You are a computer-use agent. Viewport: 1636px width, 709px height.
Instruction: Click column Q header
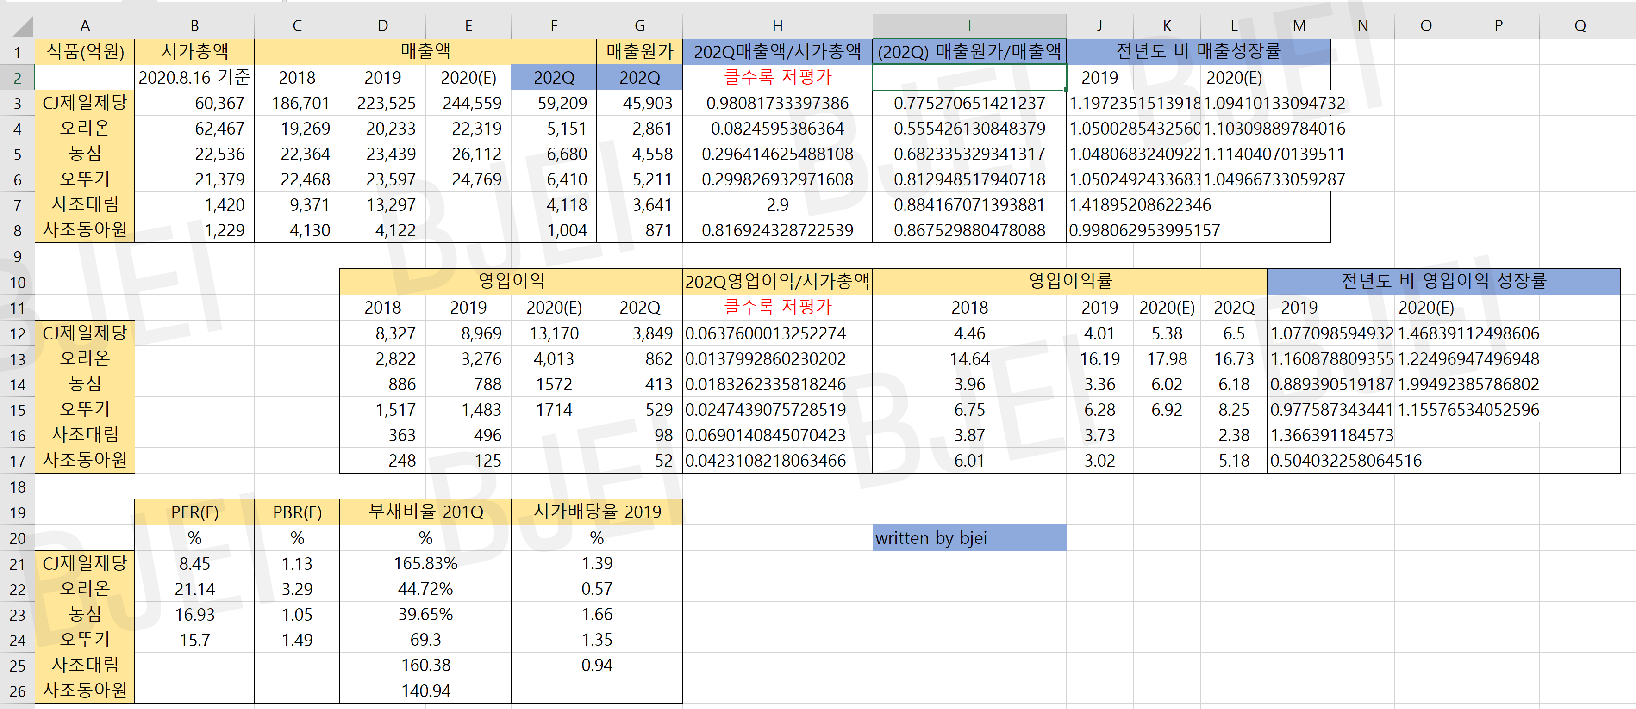(1580, 26)
